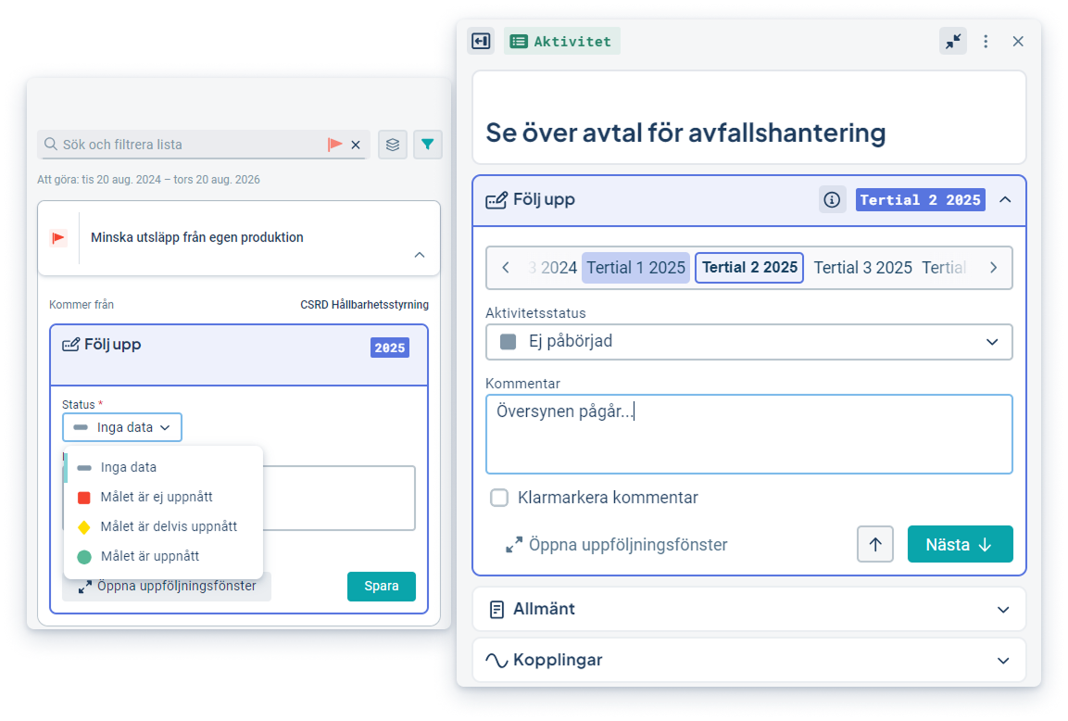Select Målet är delvis uppnått option
The width and height of the screenshot is (1068, 721).
(163, 526)
